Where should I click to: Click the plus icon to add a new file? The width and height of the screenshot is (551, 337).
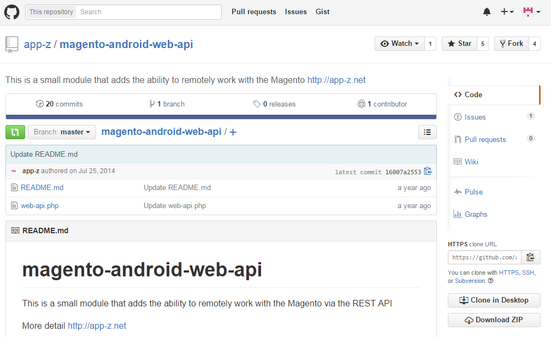(x=233, y=132)
